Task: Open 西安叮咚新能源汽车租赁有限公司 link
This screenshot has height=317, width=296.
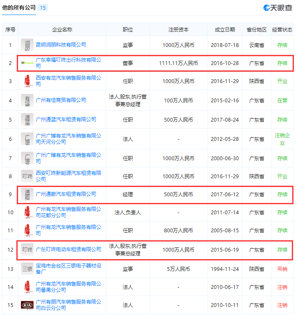Action: click(68, 176)
